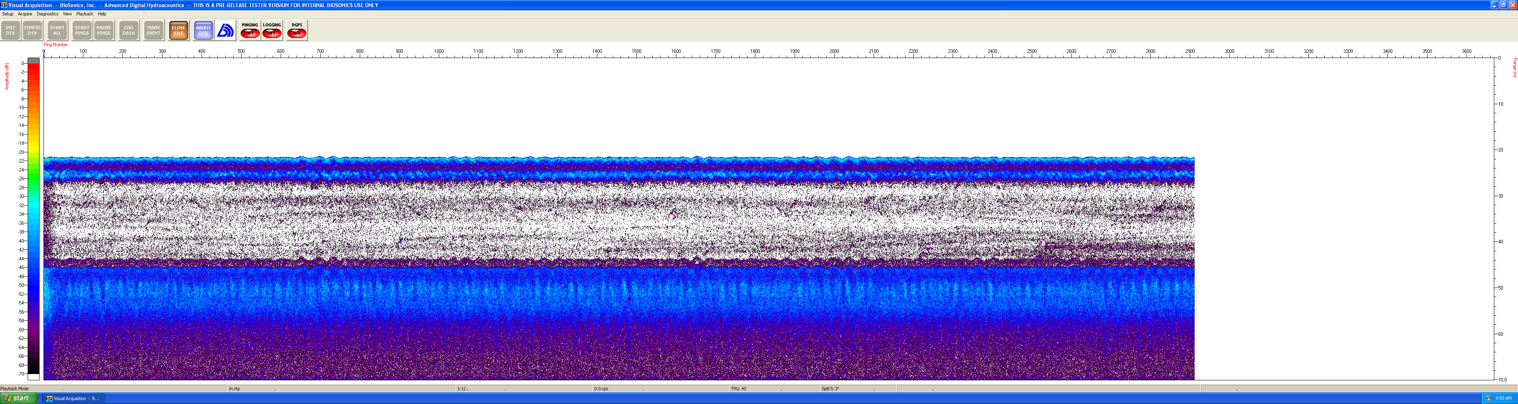Click the 1:1/... status entry
The width and height of the screenshot is (1518, 404).
point(464,389)
